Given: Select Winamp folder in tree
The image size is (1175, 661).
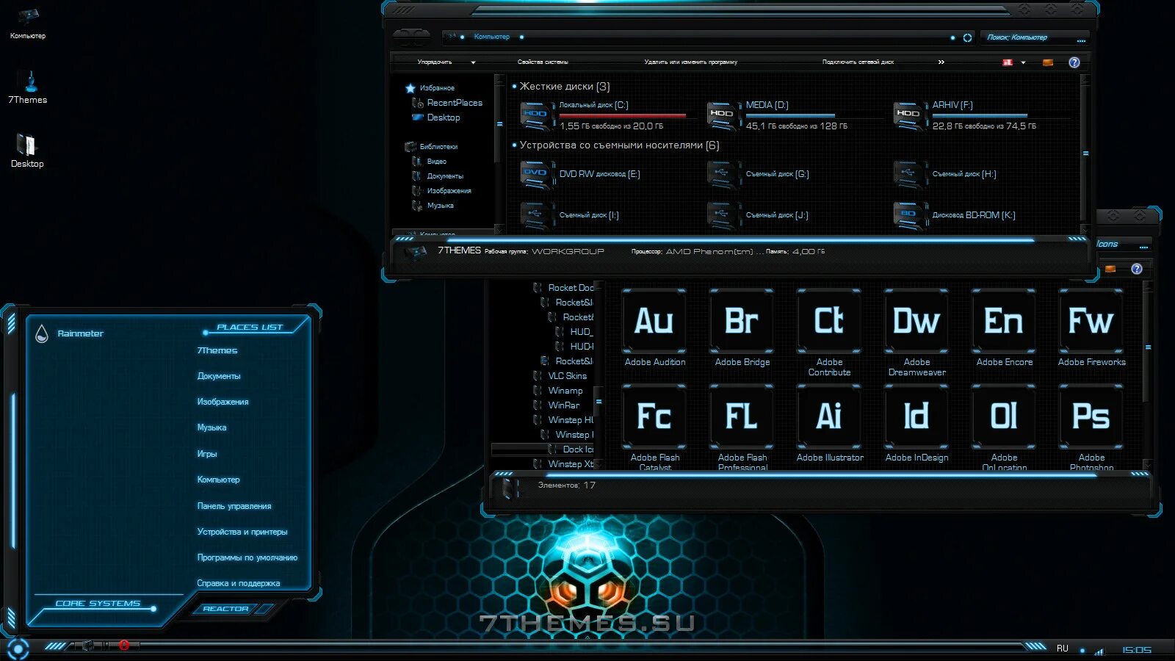Looking at the screenshot, I should point(565,391).
